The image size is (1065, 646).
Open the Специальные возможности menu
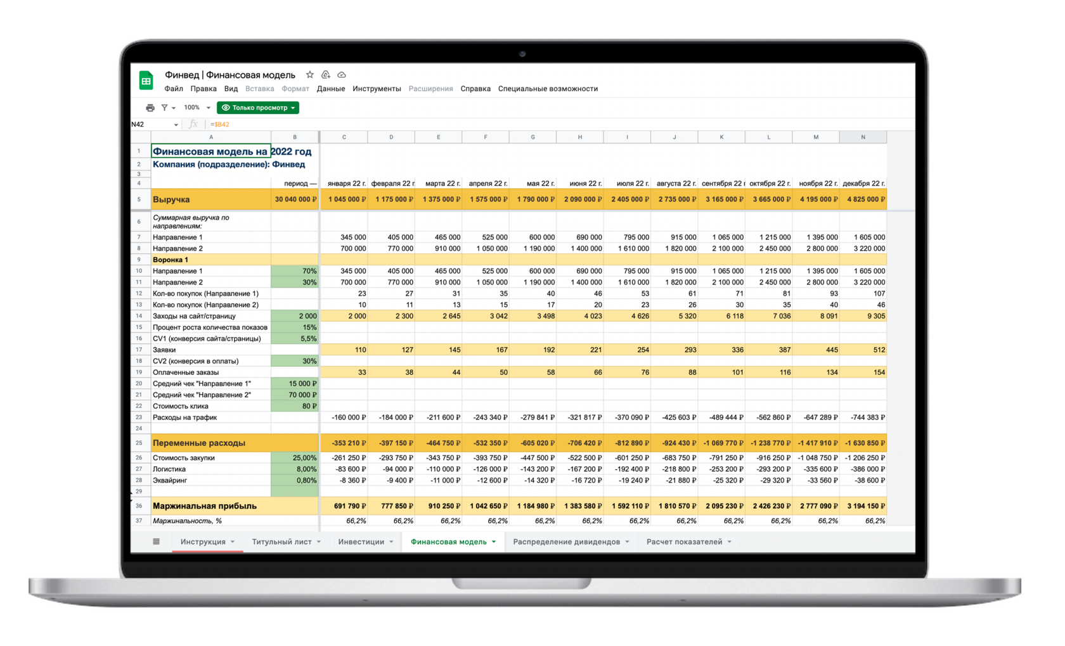548,89
